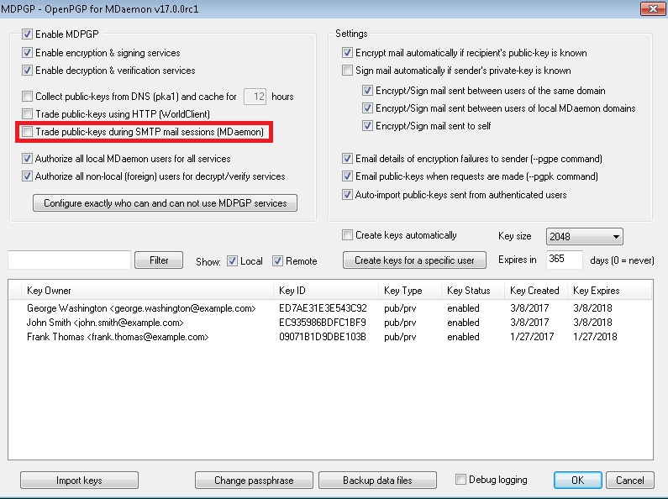Enable Trade public-keys using HTTP (WorldClient)
The height and width of the screenshot is (499, 668).
[x=27, y=114]
